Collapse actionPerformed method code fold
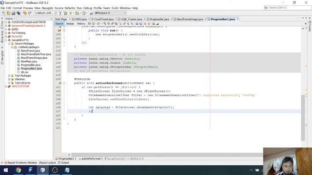This screenshot has height=175, width=312. [x=64, y=83]
